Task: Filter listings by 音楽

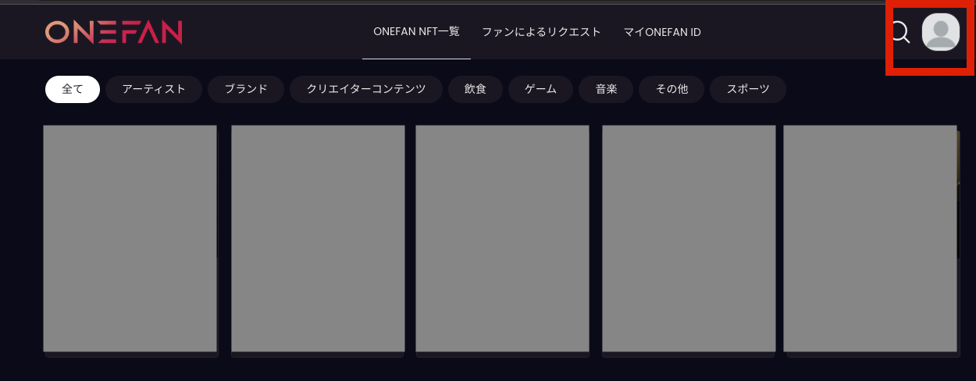Action: pyautogui.click(x=606, y=89)
